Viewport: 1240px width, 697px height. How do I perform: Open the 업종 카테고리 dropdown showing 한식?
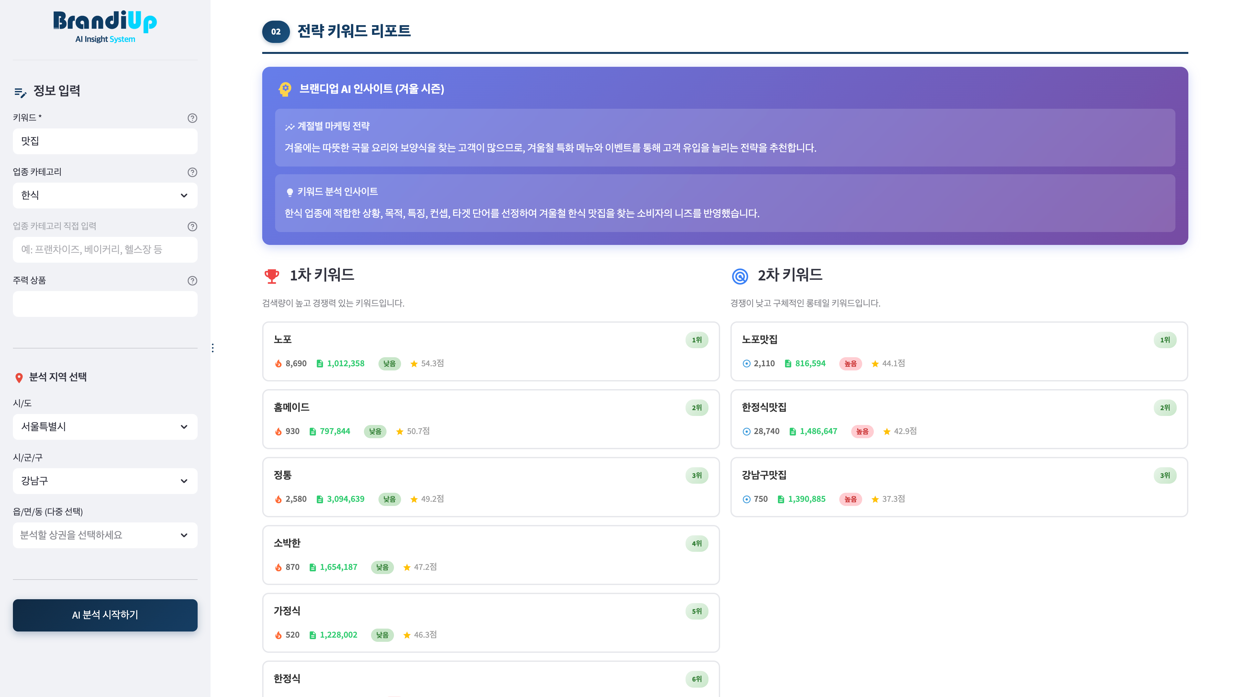(105, 195)
